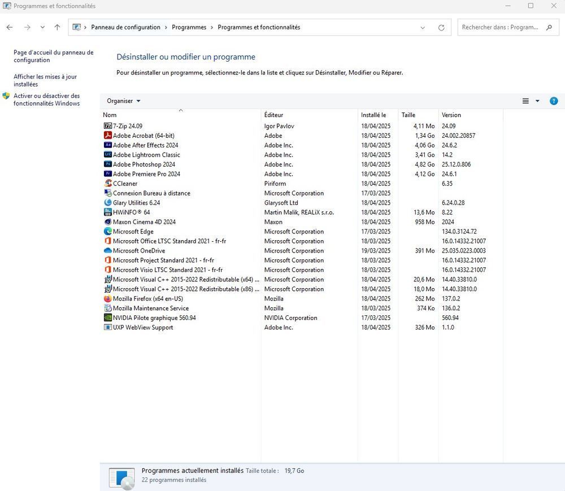Expand the chevron after Panneau de configuration
Screen dimensions: 565x491
point(166,27)
